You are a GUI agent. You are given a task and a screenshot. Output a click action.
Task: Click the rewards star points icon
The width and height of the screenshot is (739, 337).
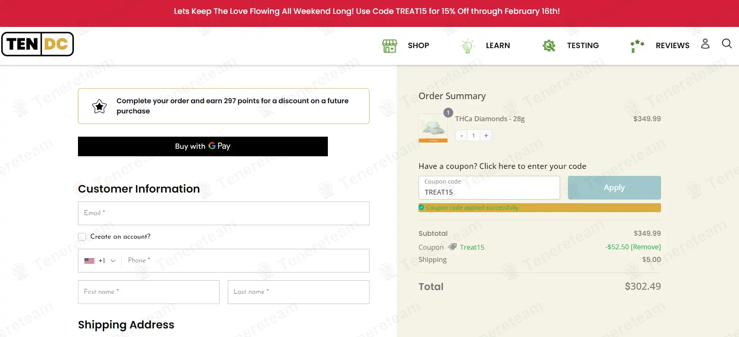99,106
